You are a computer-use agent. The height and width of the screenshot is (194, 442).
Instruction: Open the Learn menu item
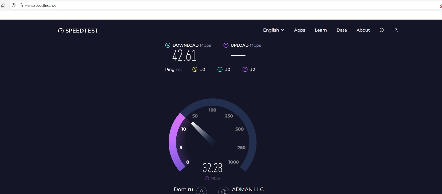point(321,30)
